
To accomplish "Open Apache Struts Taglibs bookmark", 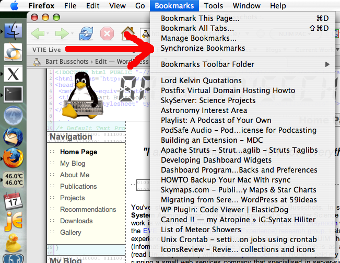I will [243, 150].
